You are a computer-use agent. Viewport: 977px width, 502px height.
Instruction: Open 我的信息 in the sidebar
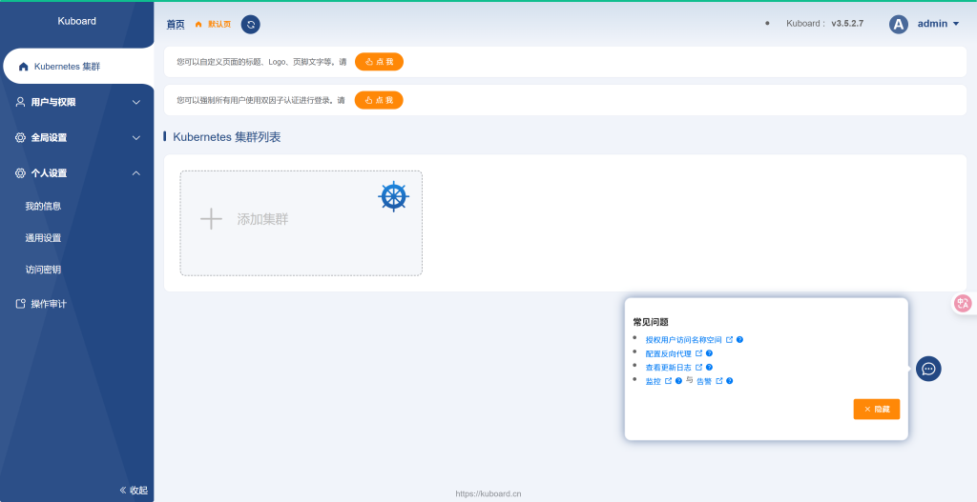point(43,206)
